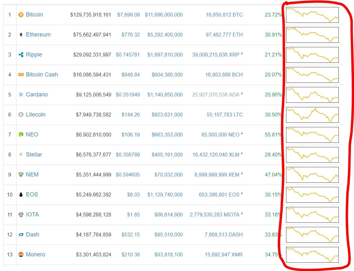Click the Bitcoin coin logo icon

point(21,15)
